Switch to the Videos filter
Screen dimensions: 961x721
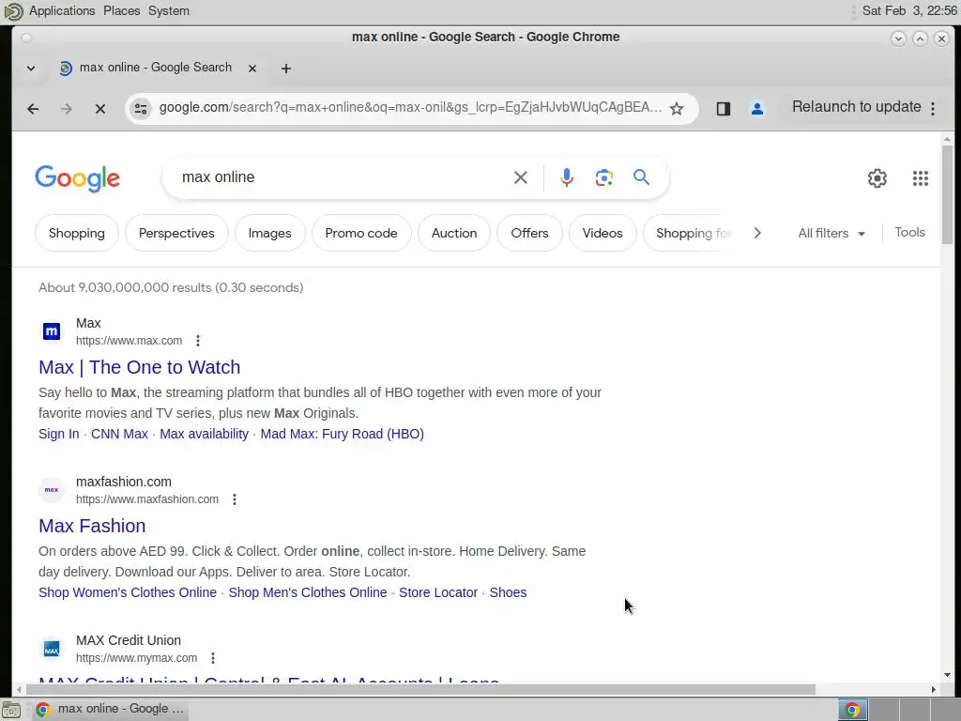point(603,234)
